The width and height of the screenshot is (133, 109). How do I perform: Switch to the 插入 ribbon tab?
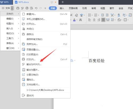[62, 8]
